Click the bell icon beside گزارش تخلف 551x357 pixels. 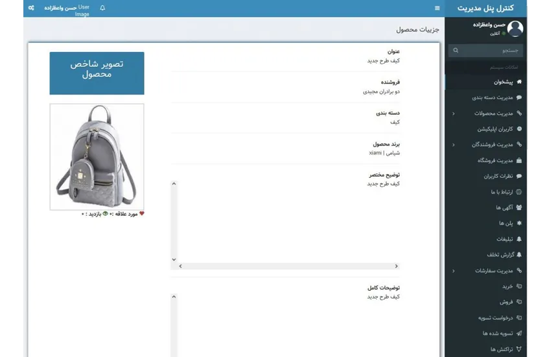[x=519, y=254]
